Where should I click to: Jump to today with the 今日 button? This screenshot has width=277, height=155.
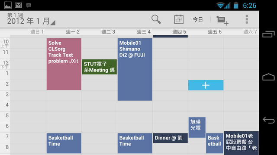[198, 19]
